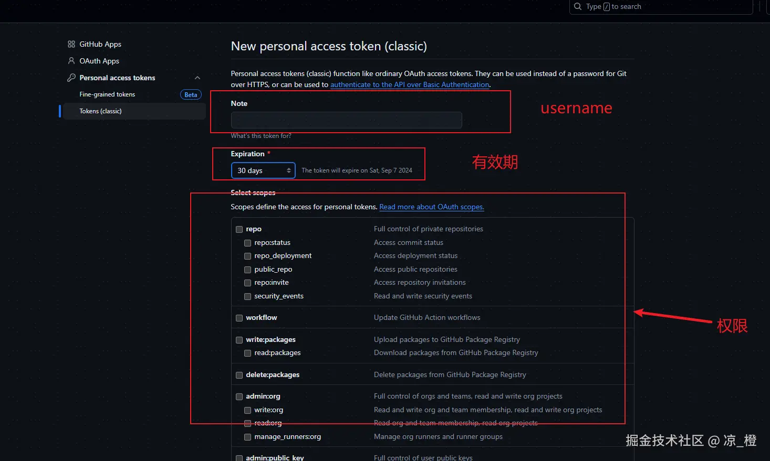Check the write:packages scope

click(x=239, y=340)
